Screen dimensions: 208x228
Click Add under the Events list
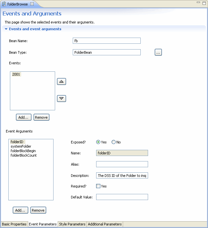24,117
